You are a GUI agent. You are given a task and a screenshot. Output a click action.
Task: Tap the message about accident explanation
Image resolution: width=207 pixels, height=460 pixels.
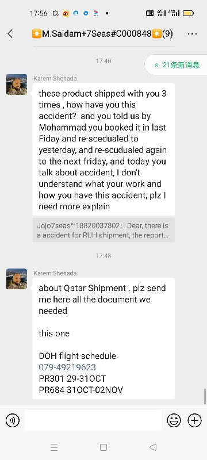tap(103, 149)
